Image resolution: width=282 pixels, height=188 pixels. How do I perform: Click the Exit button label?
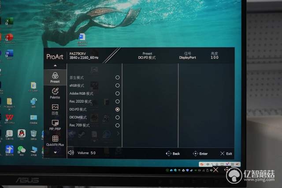tap(229, 154)
